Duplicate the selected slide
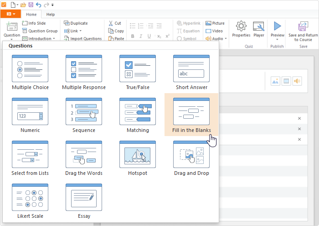The height and width of the screenshot is (226, 319). (76, 23)
